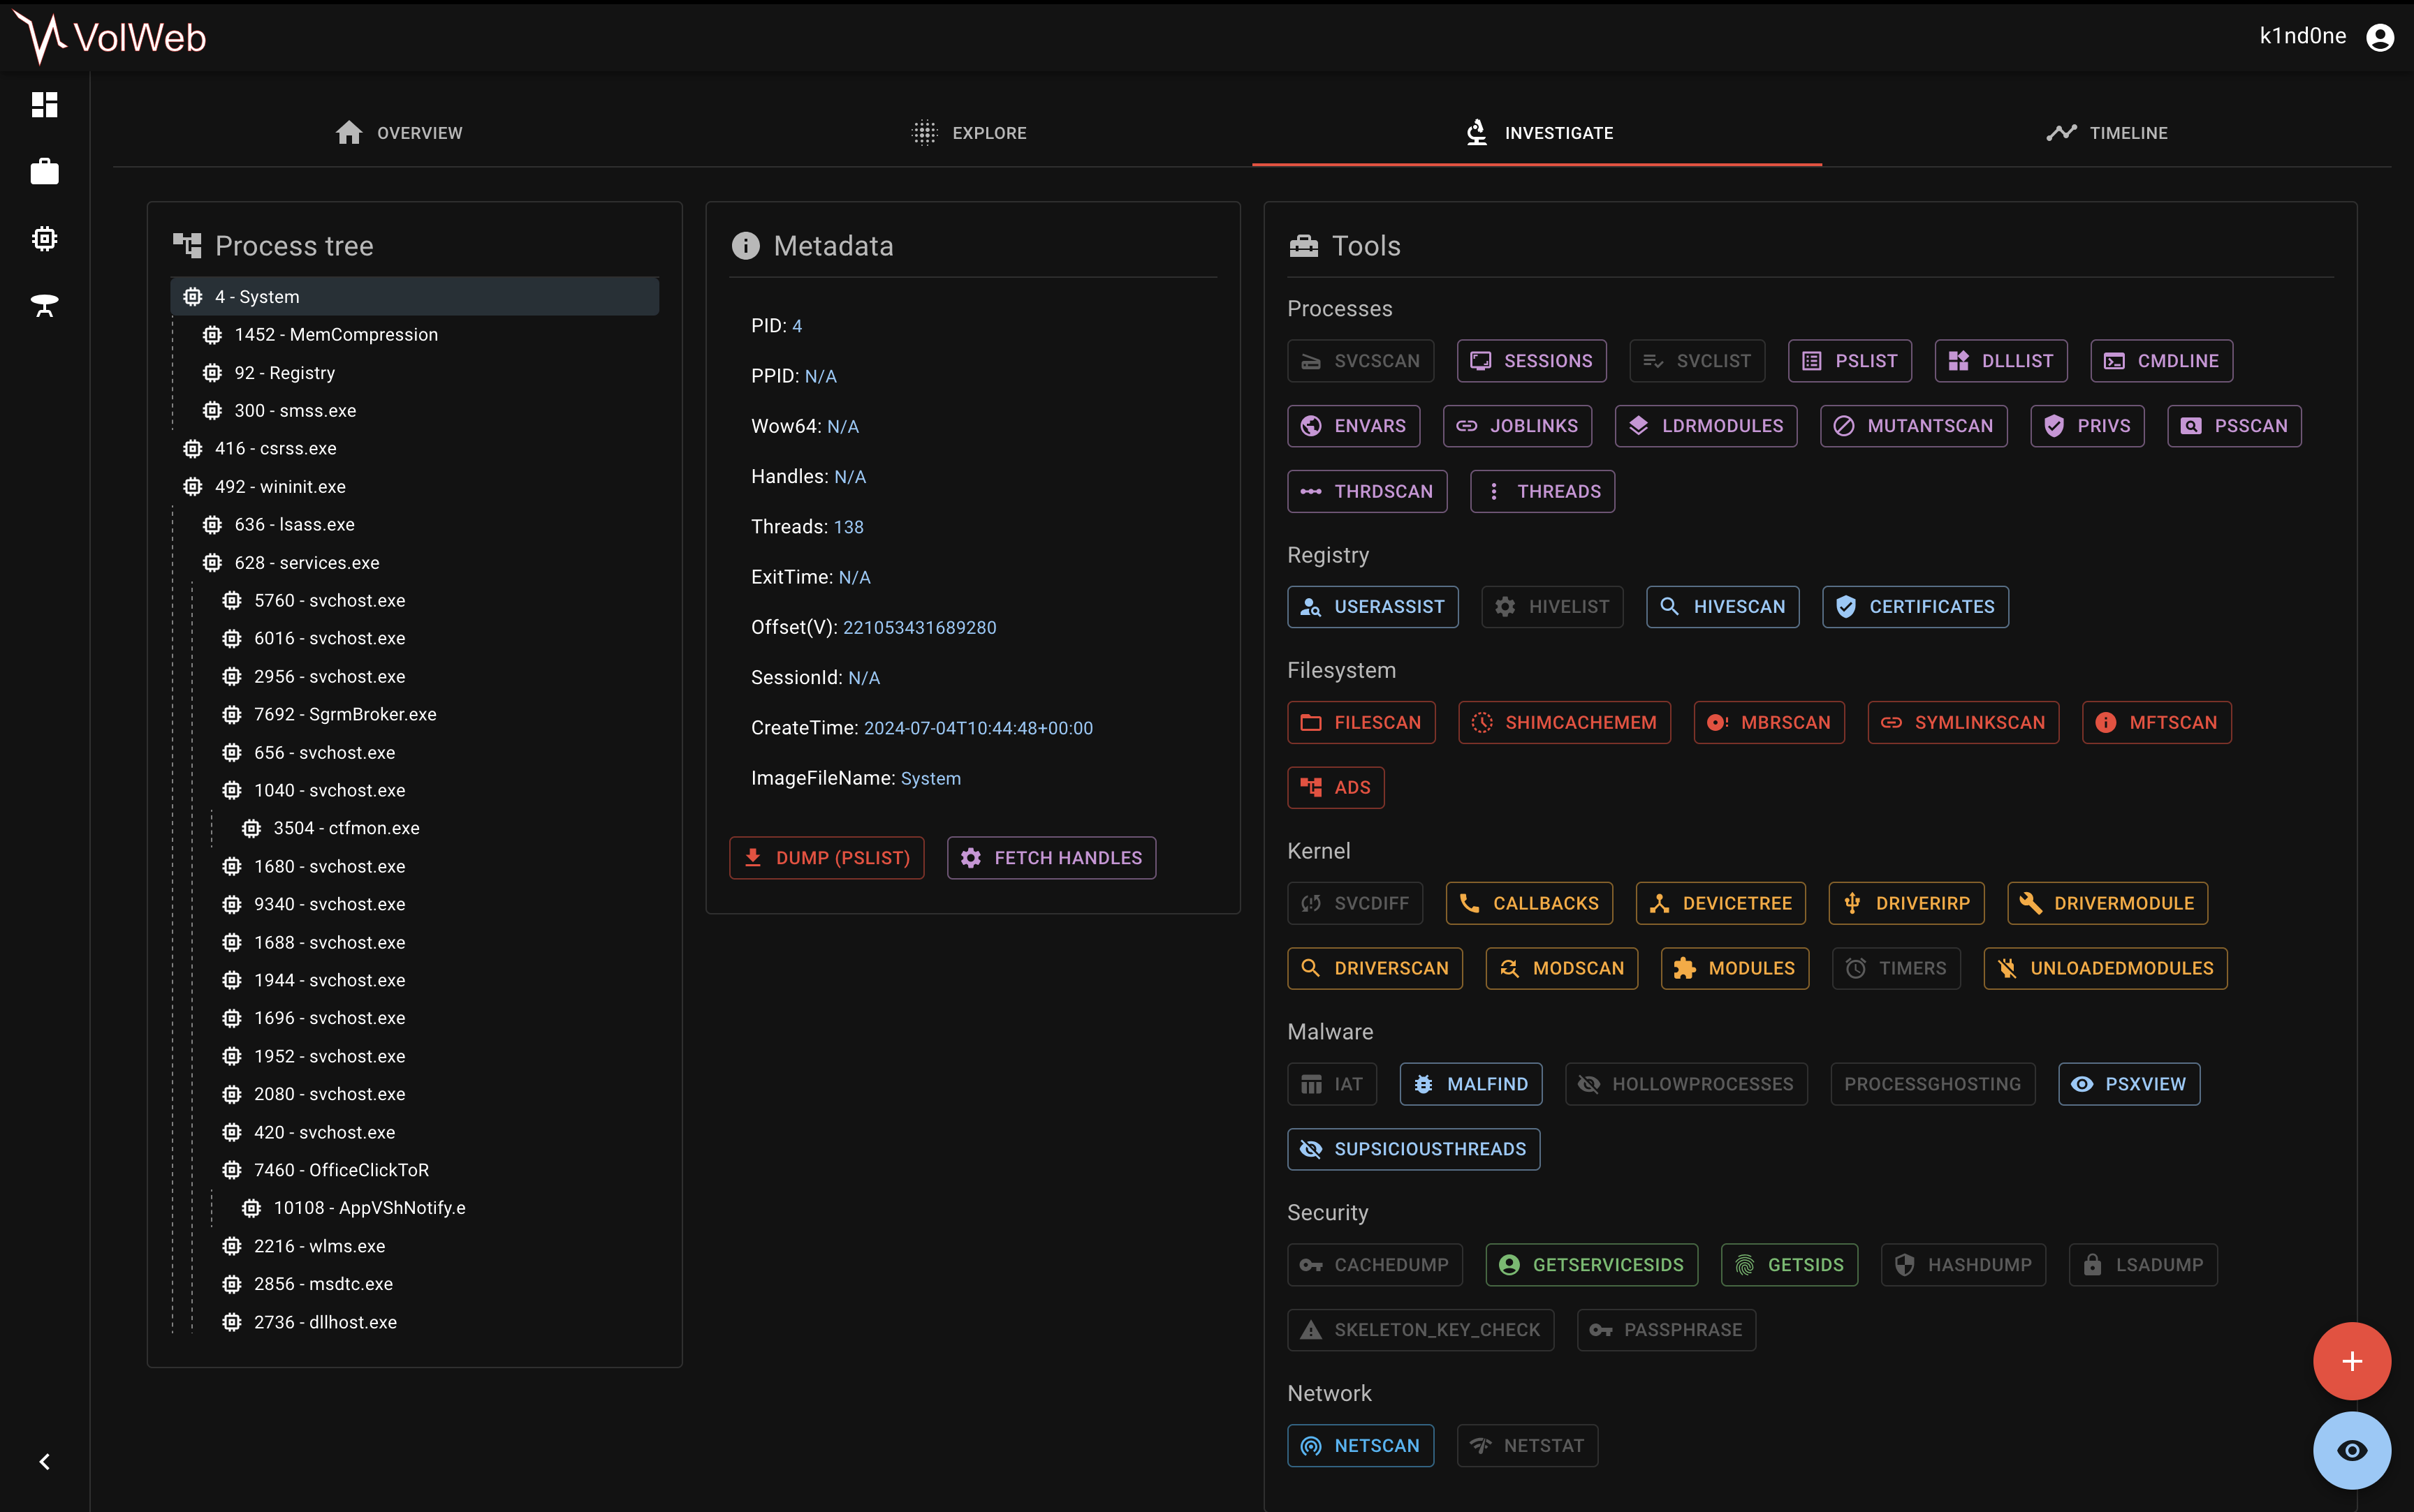Click the fourth sidebar icon below the chip
The image size is (2414, 1512).
tap(44, 305)
